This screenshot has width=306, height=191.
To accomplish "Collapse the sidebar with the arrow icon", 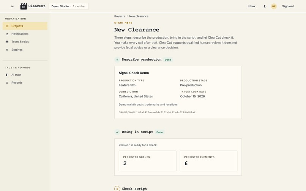I will pos(13,6).
